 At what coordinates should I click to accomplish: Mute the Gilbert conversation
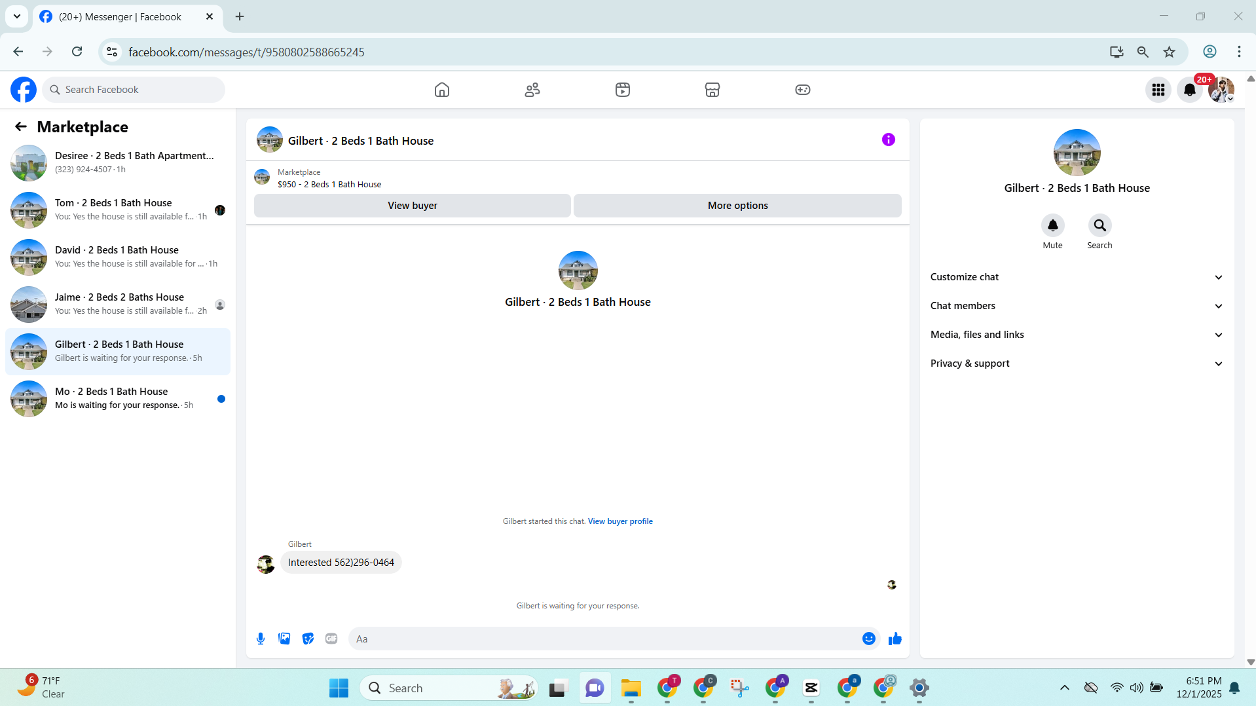pyautogui.click(x=1053, y=225)
